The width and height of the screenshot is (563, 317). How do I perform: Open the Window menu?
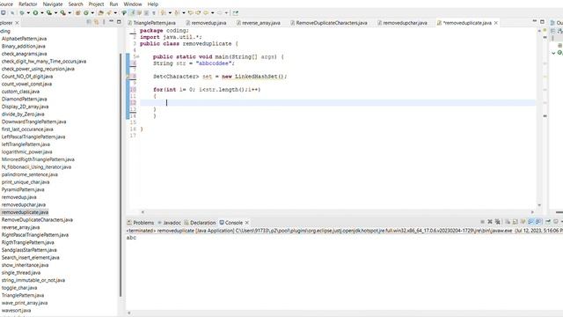(x=133, y=4)
